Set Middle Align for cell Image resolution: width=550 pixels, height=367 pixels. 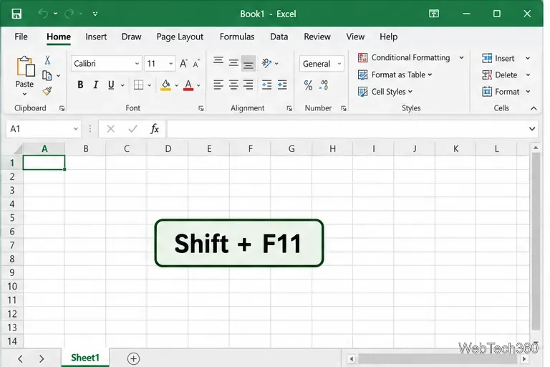coord(233,63)
